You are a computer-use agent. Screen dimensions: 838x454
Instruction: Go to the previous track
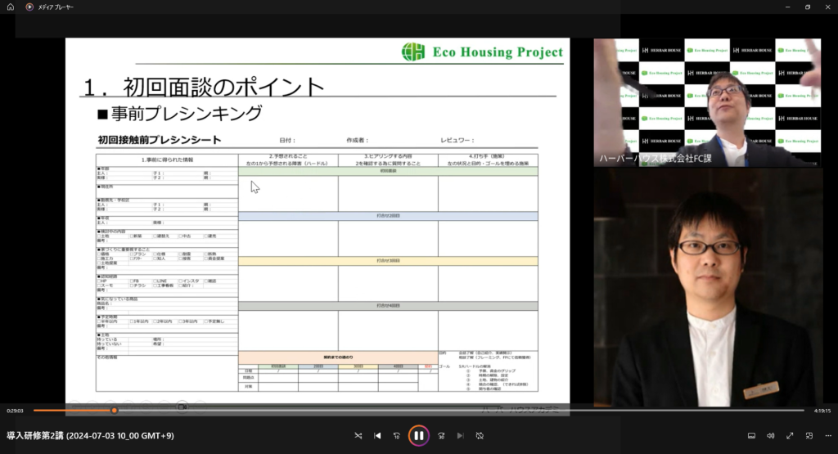377,436
